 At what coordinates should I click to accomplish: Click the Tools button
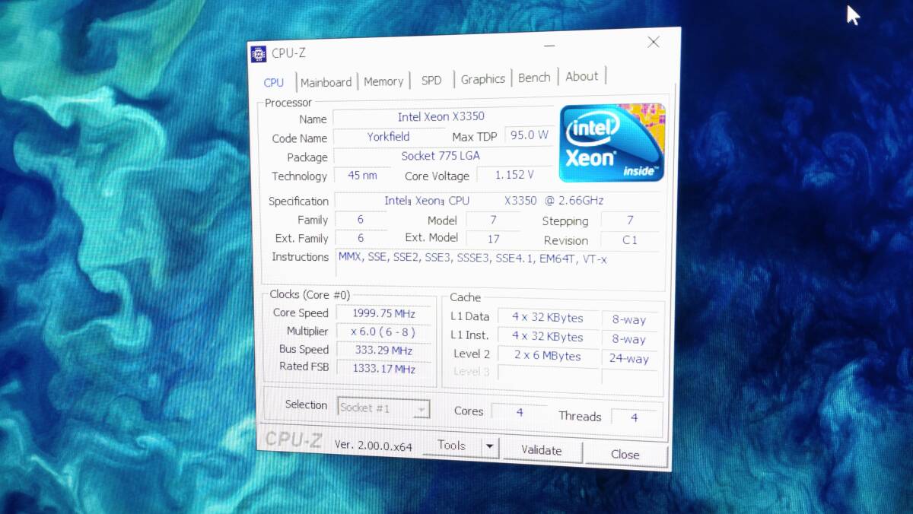tap(452, 446)
